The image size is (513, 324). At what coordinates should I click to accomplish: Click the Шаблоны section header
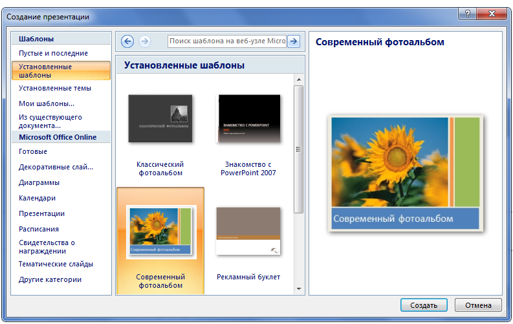(61, 39)
